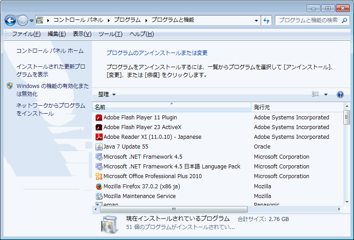Click the vertical scrollbar up arrow

(x=347, y=106)
